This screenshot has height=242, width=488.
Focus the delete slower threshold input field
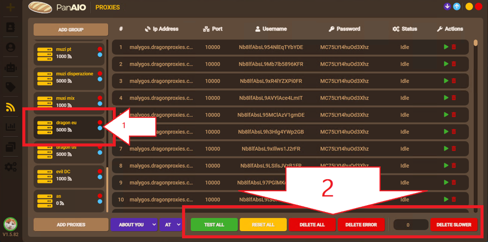(411, 224)
